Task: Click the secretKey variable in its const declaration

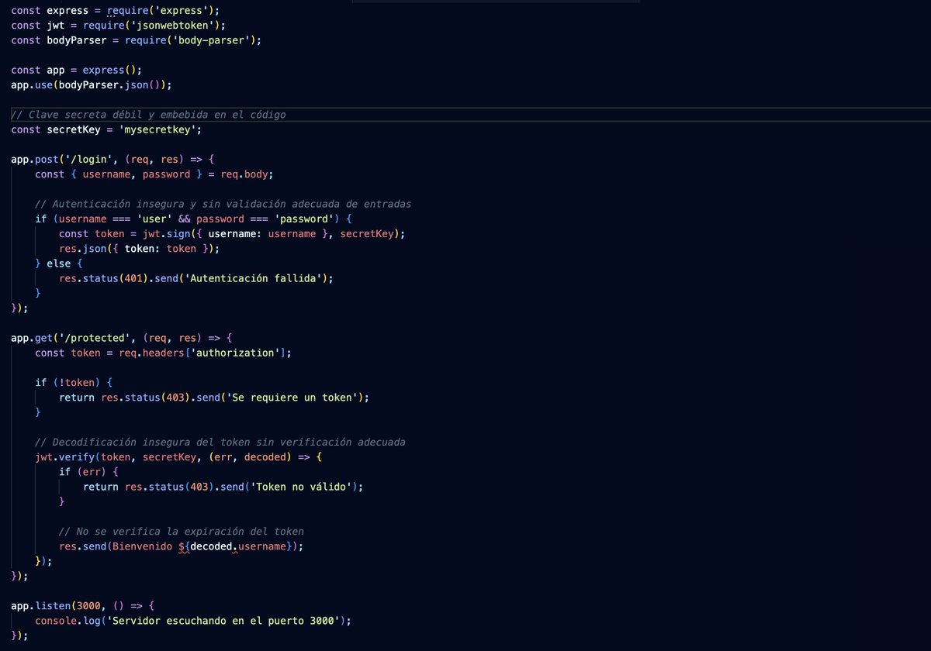Action: 74,129
